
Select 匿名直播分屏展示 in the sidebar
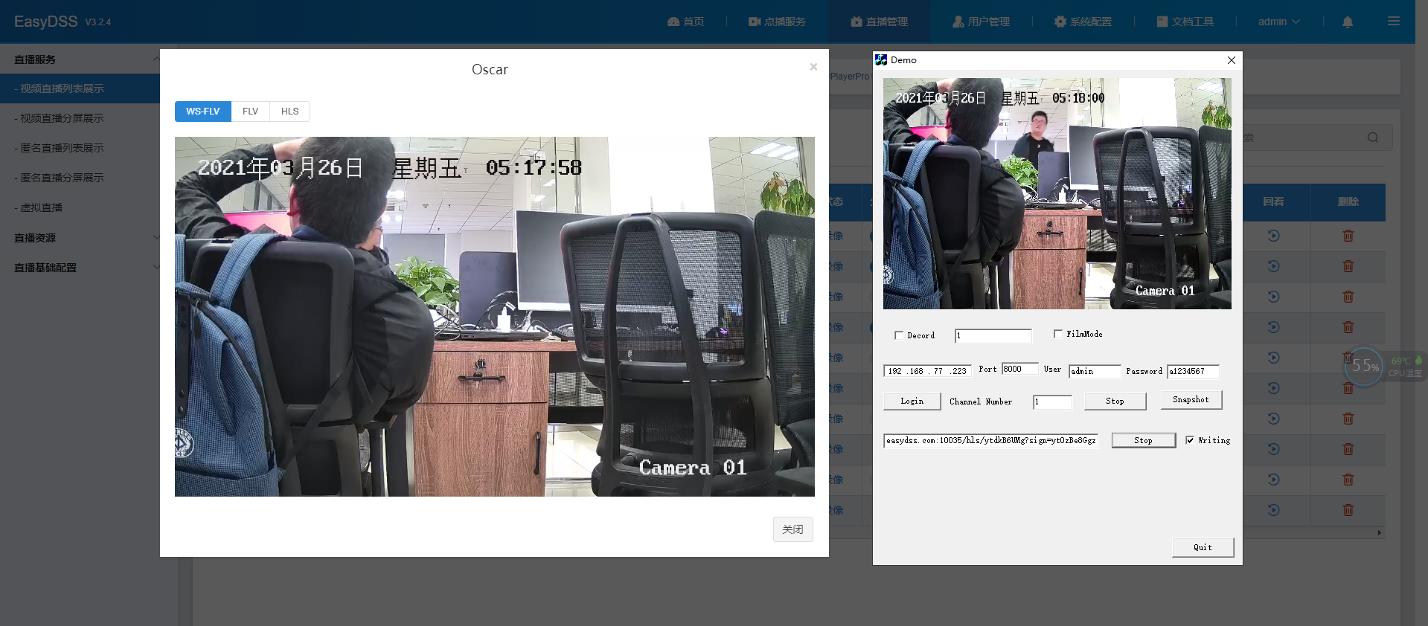tap(80, 178)
